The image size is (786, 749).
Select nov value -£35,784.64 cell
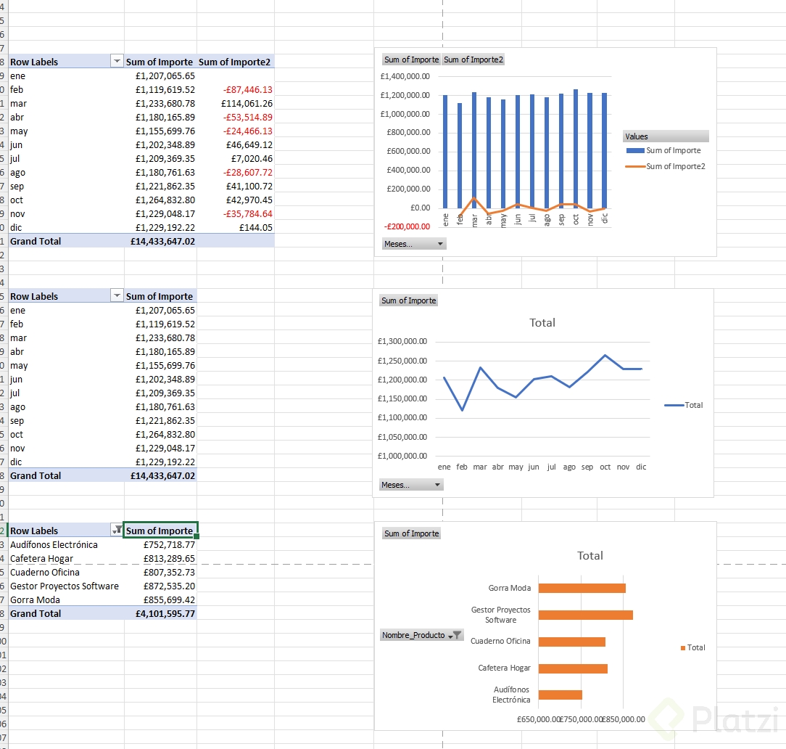(236, 213)
